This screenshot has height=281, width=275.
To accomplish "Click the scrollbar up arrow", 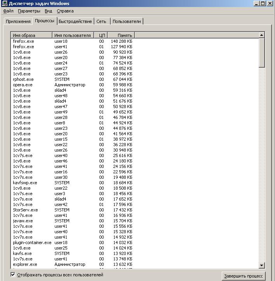I will 262,35.
